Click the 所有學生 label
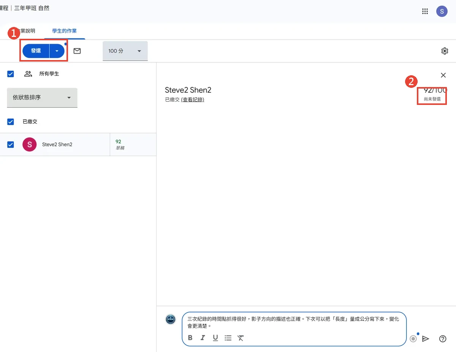 pyautogui.click(x=49, y=74)
